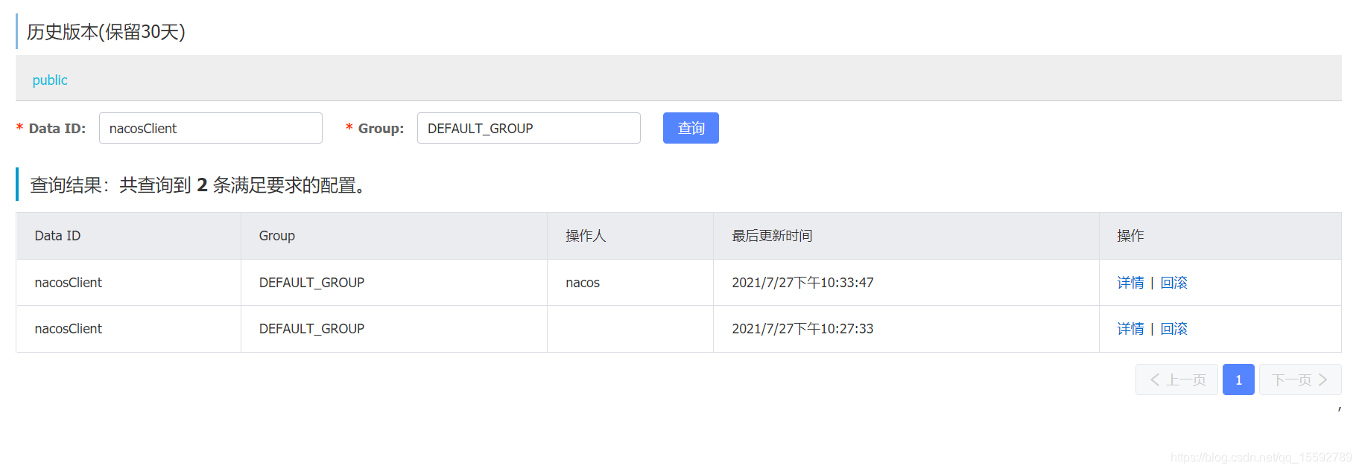
Task: Select the timestamp 2021/7/27下午10:33:47
Action: click(x=802, y=282)
